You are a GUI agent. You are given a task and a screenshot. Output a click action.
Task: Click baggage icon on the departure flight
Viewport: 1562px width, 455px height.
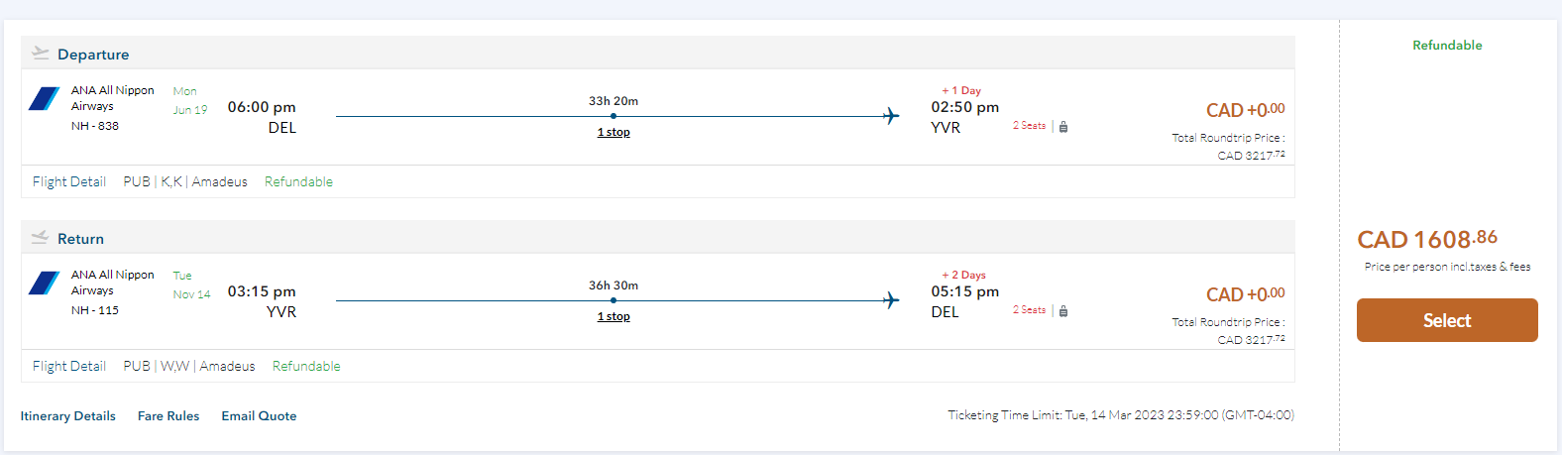point(1063,127)
